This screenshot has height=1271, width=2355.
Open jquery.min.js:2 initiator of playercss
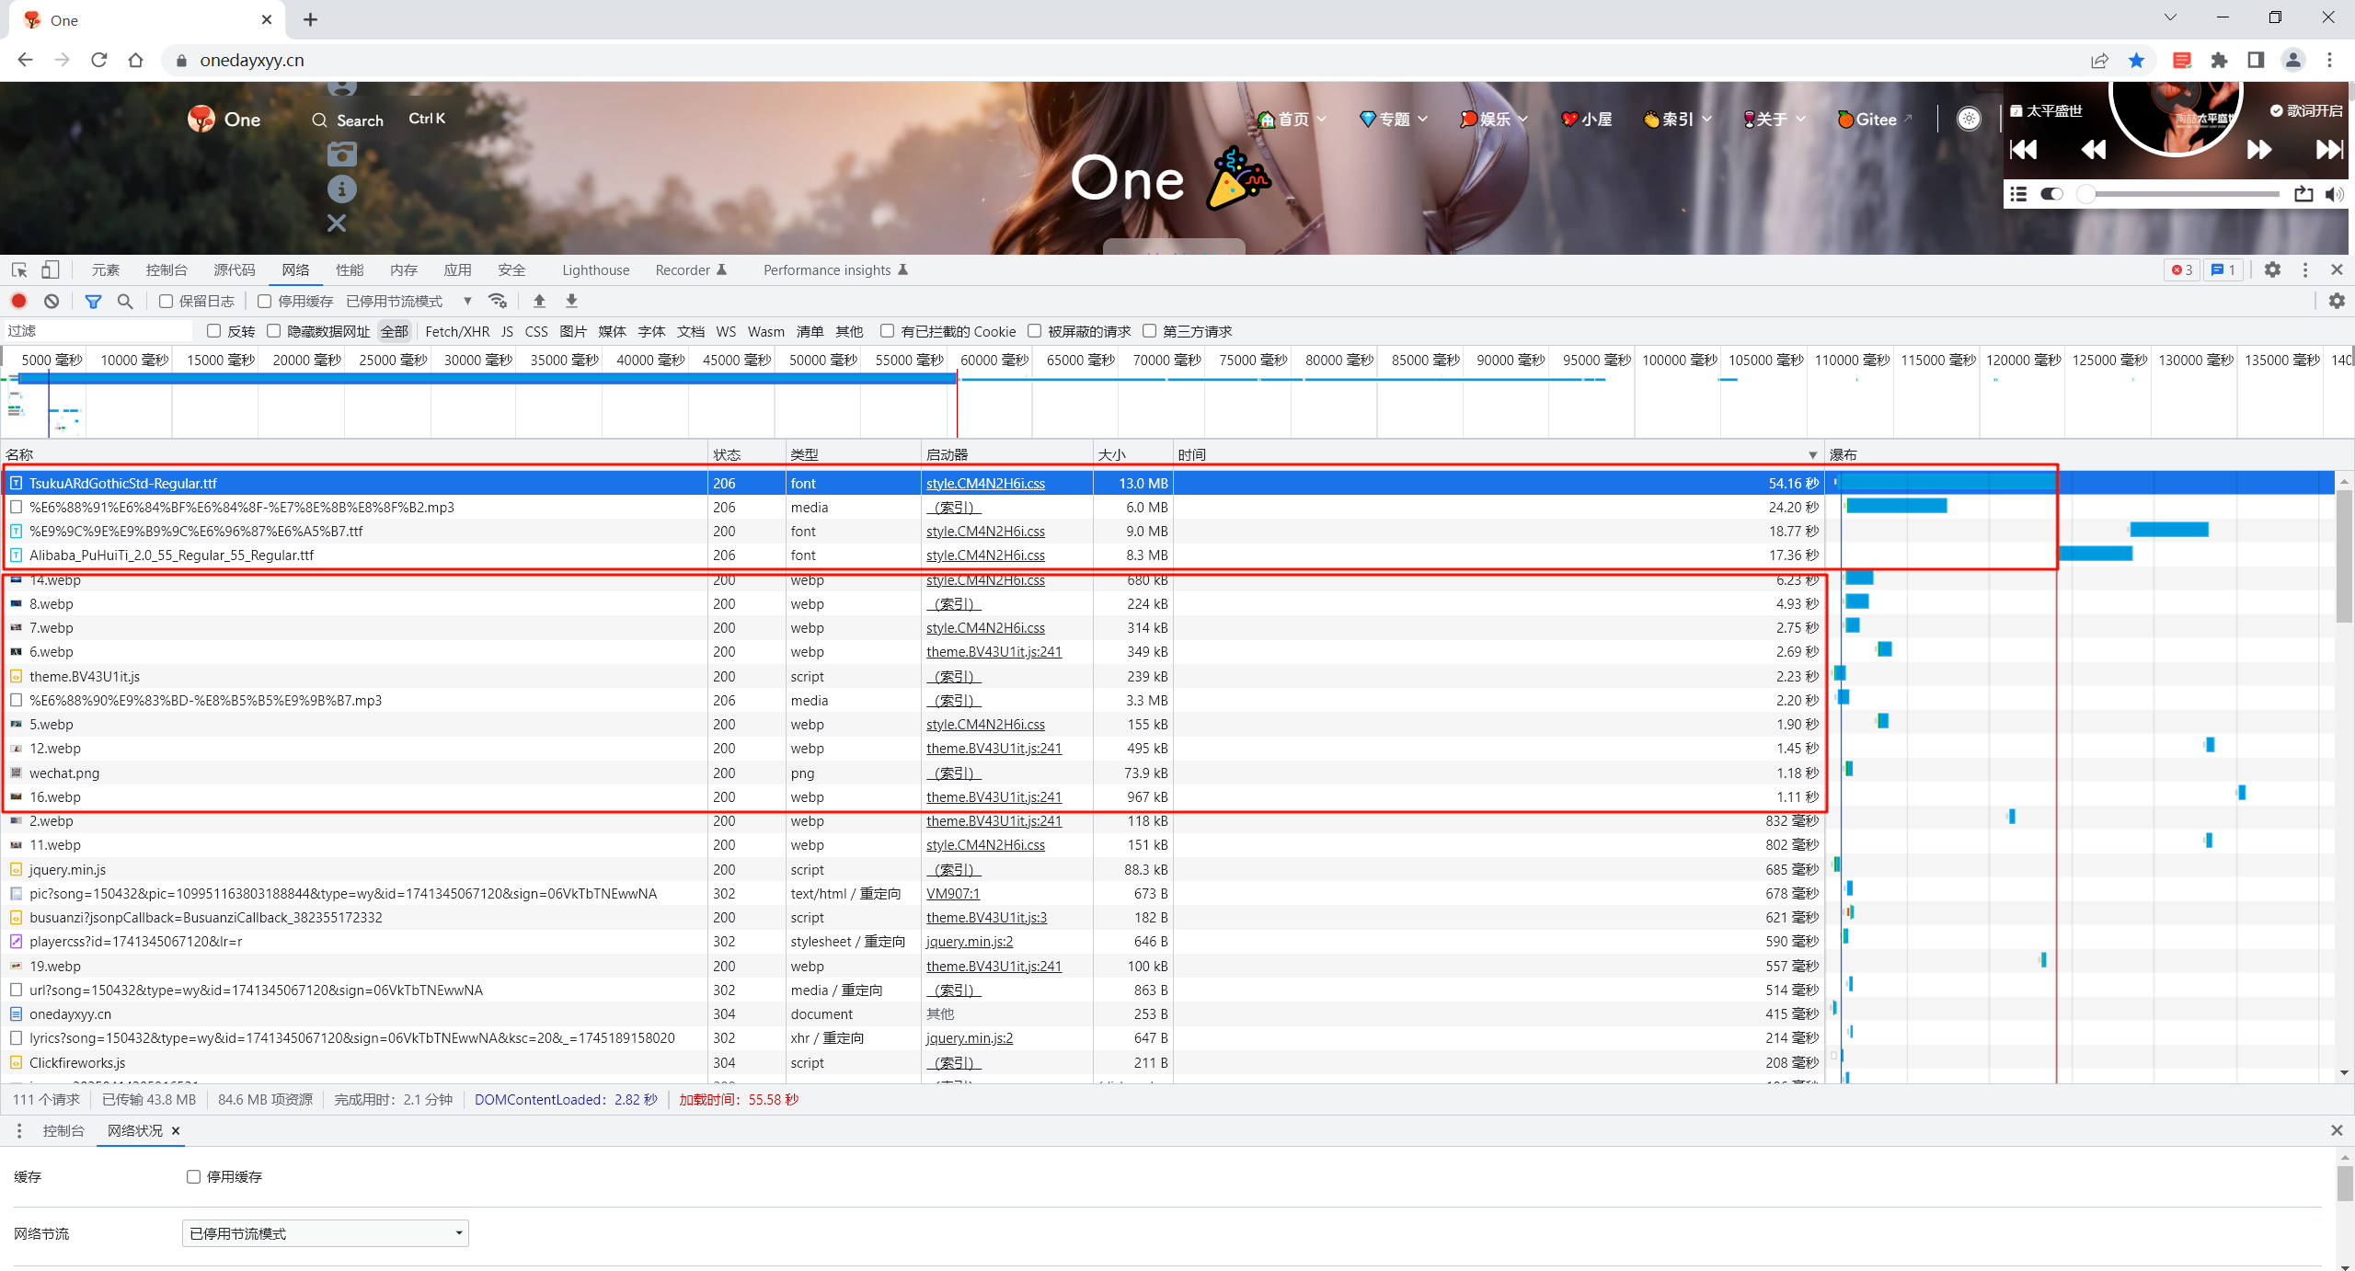point(970,941)
